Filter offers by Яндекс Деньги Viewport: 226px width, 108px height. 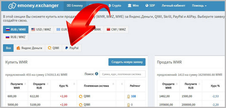point(29,48)
